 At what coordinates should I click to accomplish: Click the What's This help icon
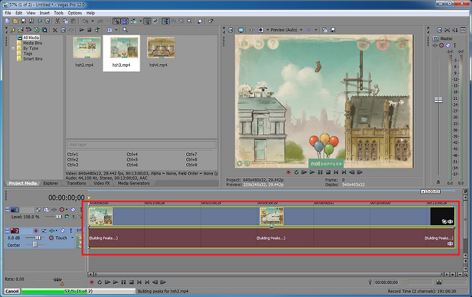tap(211, 21)
